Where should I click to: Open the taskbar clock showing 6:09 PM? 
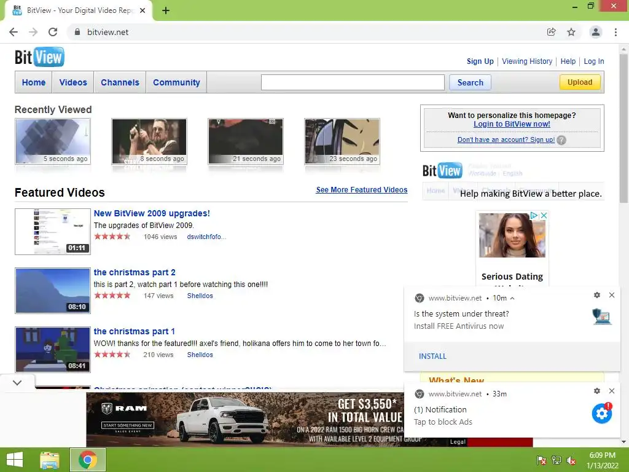point(602,460)
